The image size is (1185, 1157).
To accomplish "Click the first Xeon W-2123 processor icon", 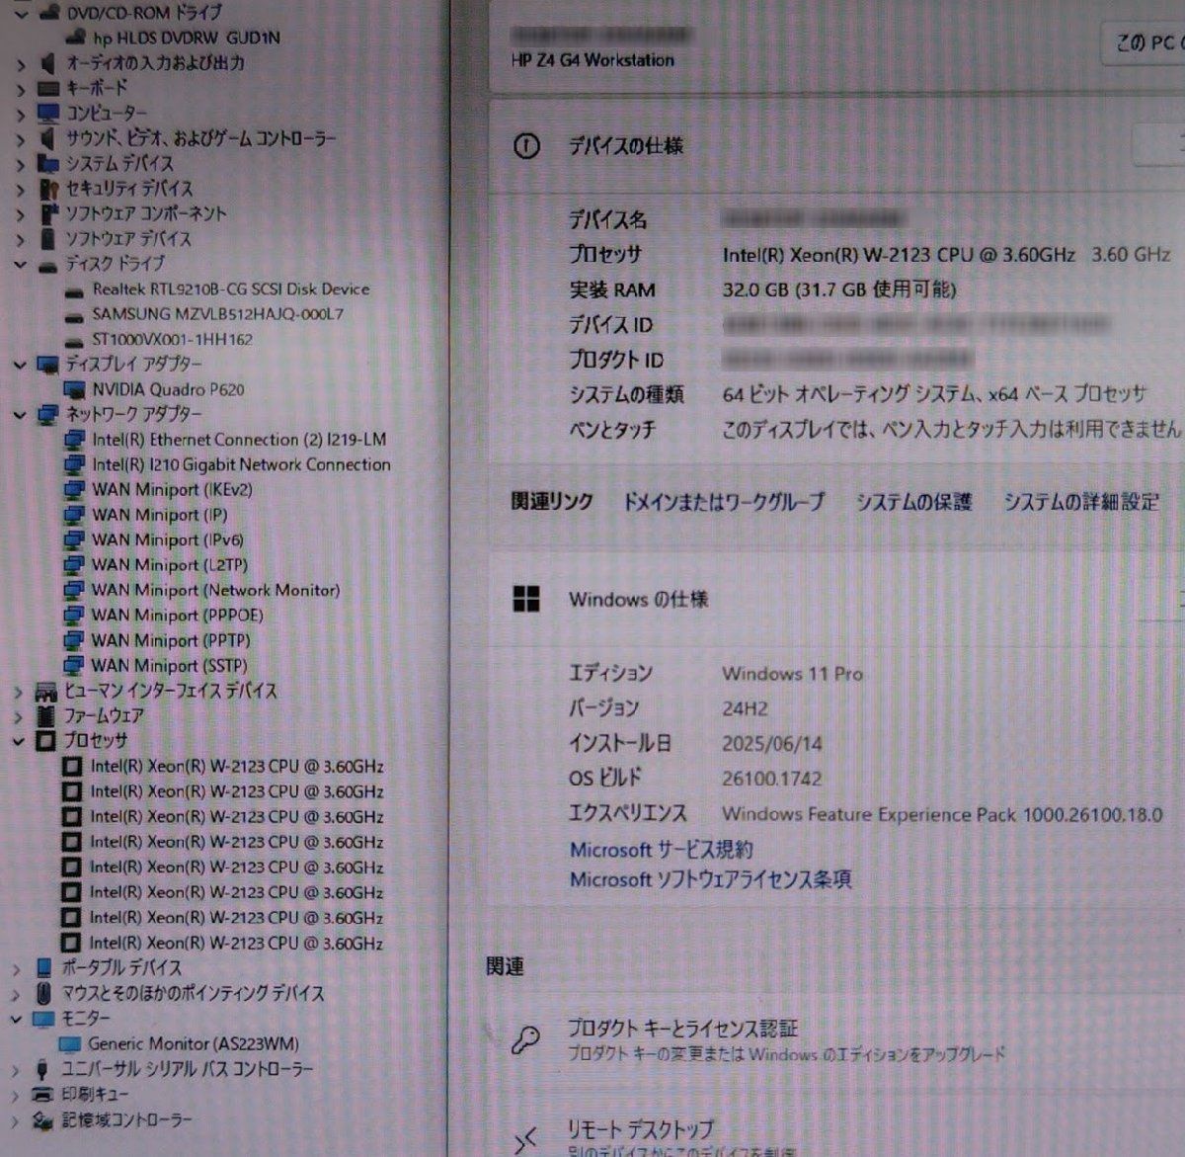I will tap(69, 766).
